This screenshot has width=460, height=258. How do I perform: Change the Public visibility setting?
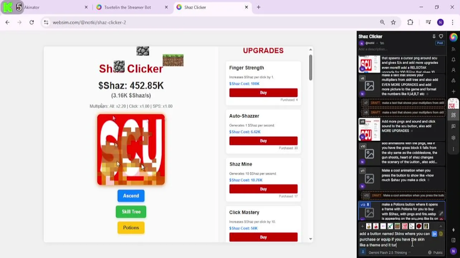[x=436, y=253]
